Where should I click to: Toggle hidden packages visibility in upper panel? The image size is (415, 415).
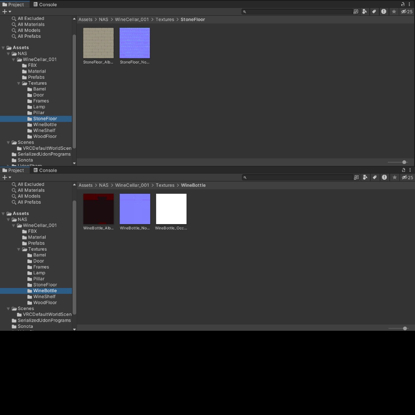[407, 11]
